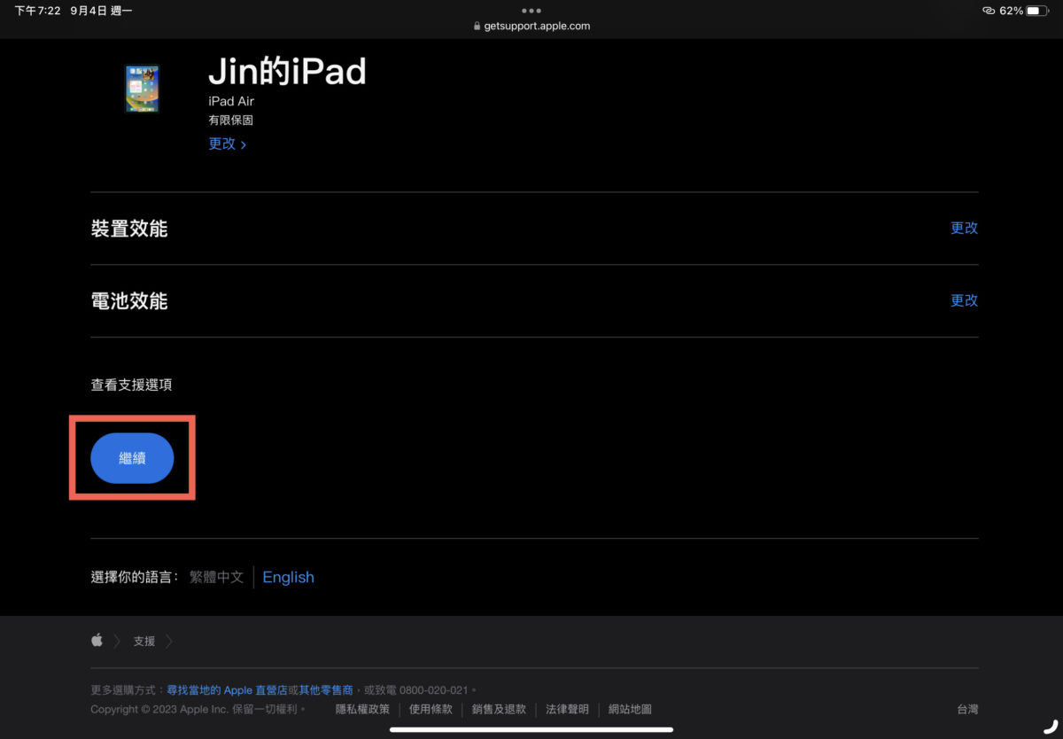Open 法律聲明 footer link

tap(567, 709)
